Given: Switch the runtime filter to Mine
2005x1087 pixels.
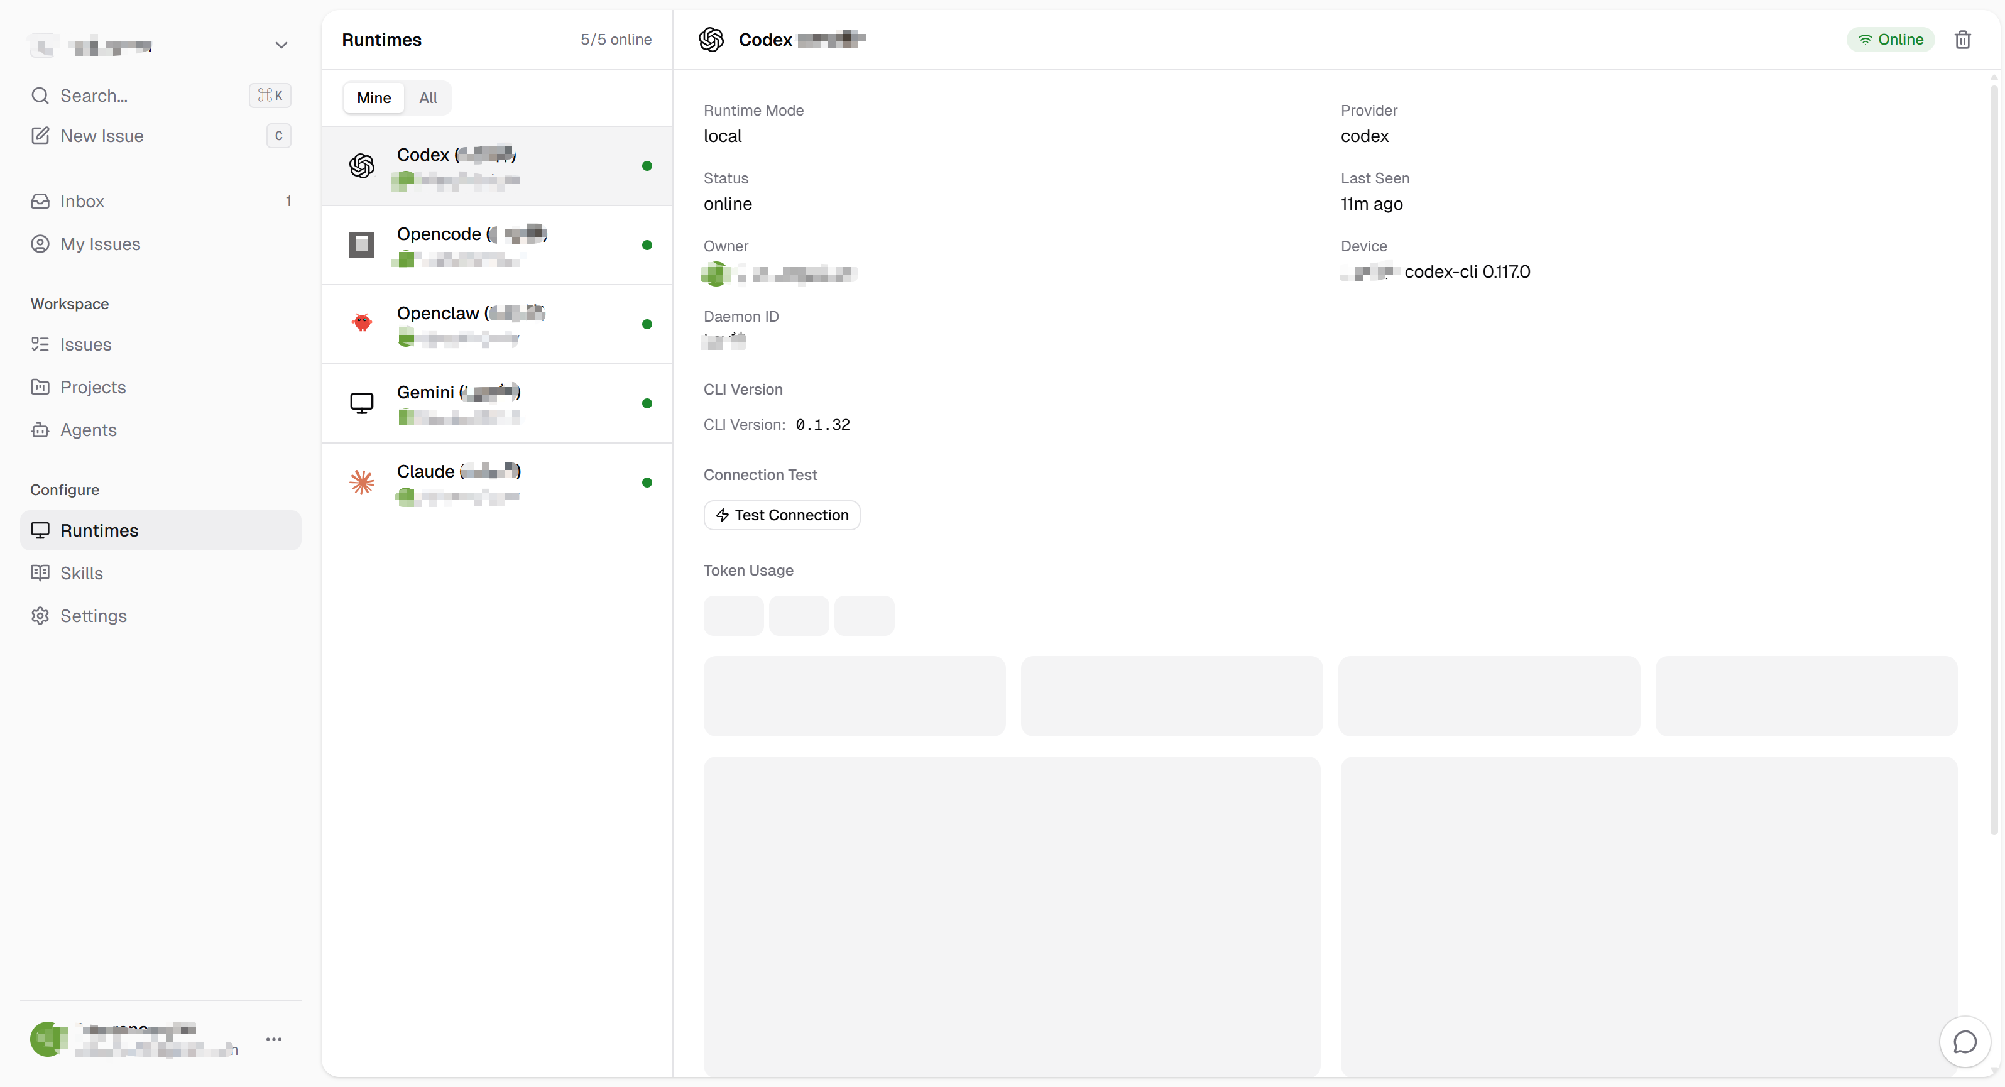Looking at the screenshot, I should tap(374, 97).
